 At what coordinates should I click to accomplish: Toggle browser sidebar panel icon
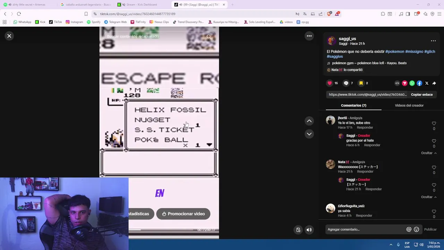point(408,14)
